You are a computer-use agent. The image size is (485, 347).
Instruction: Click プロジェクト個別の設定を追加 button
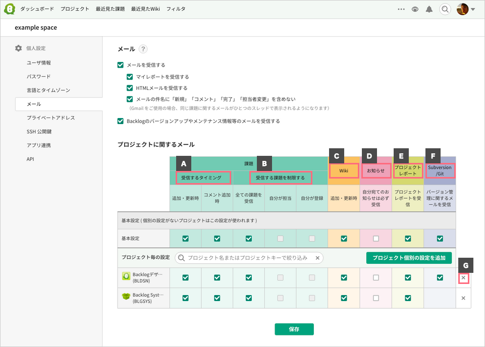(409, 258)
